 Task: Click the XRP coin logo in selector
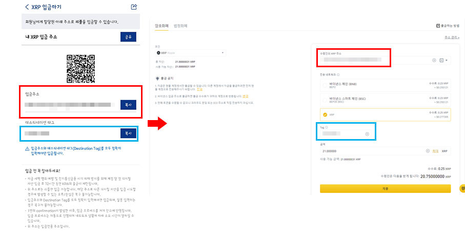pos(158,53)
